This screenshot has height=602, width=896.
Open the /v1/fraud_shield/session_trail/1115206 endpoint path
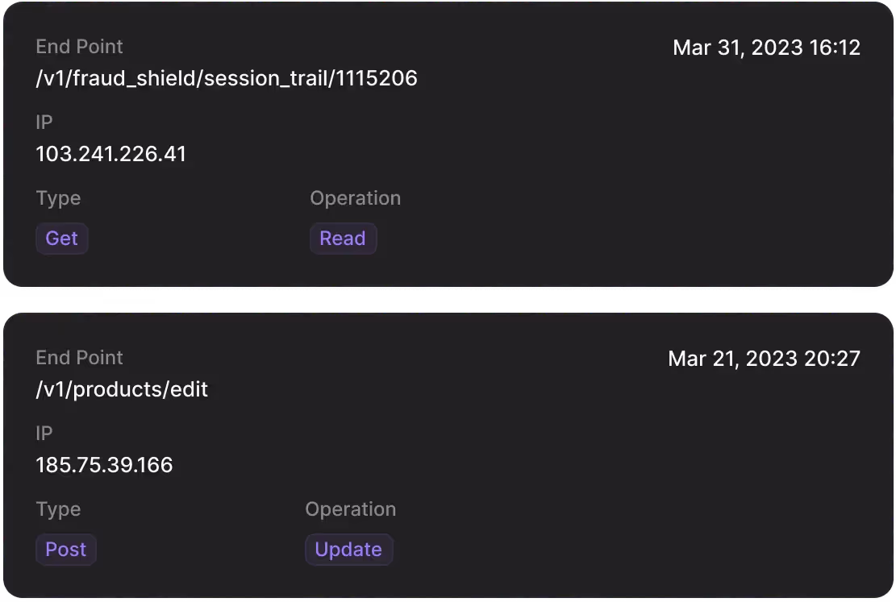227,78
